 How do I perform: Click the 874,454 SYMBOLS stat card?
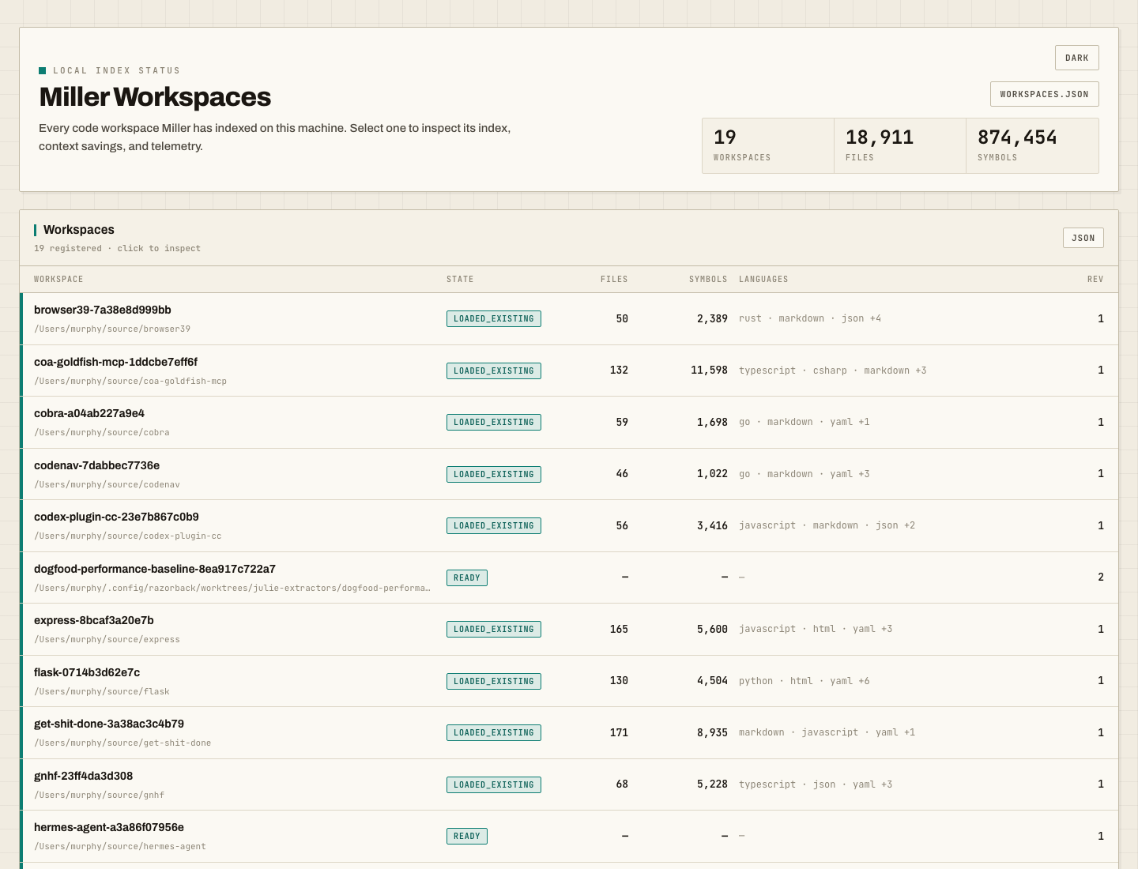[x=1032, y=145]
